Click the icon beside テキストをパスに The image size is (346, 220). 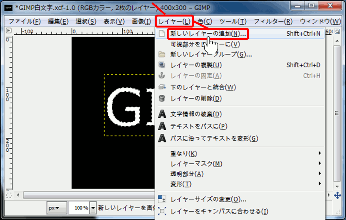[162, 126]
